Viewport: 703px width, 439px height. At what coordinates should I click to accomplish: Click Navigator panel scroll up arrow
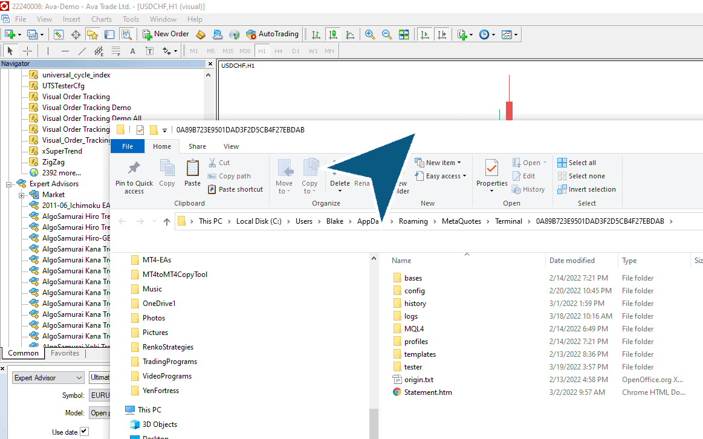click(208, 76)
